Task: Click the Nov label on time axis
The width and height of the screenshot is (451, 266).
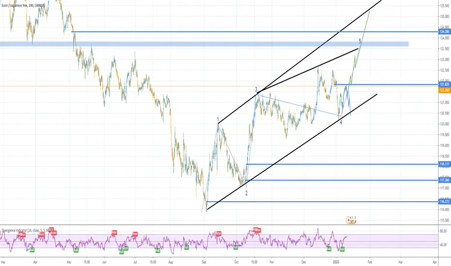Action: [272, 262]
